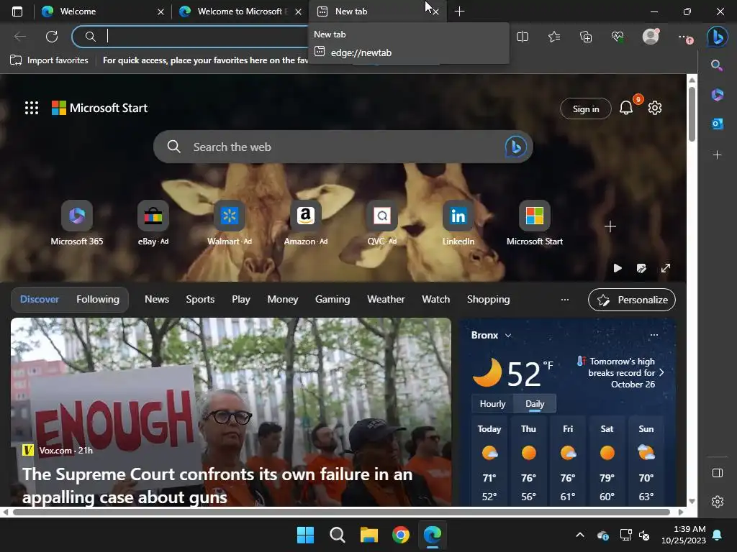Open the LinkedIn quick link
Image resolution: width=737 pixels, height=552 pixels.
(x=458, y=223)
